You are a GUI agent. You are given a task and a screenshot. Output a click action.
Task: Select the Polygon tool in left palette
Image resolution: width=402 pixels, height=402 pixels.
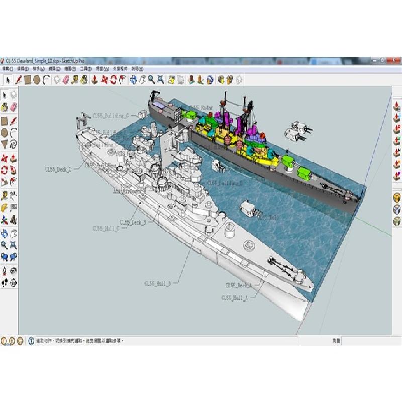click(5, 144)
